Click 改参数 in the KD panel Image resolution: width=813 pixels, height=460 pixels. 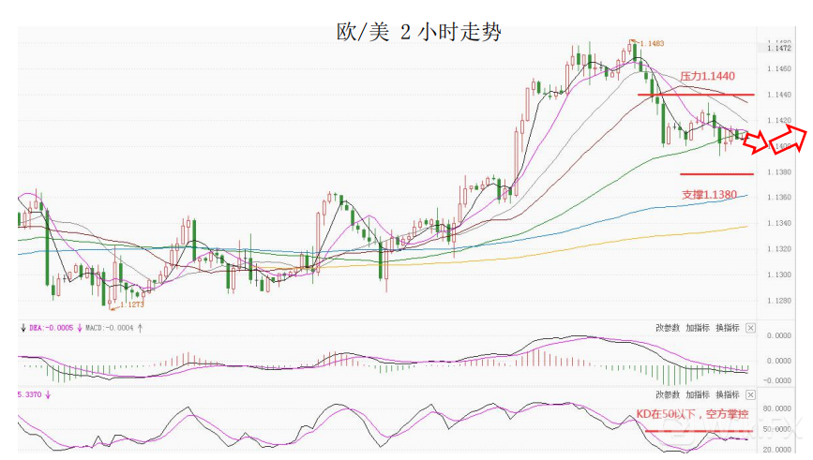[668, 394]
